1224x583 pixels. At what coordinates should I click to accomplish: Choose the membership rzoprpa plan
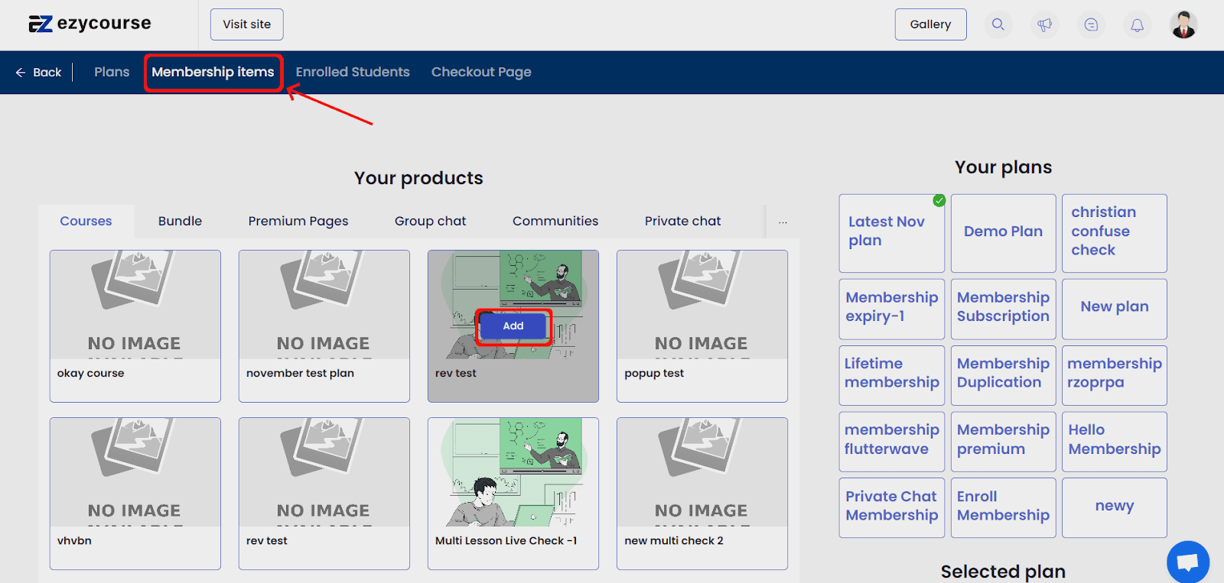(x=1115, y=375)
